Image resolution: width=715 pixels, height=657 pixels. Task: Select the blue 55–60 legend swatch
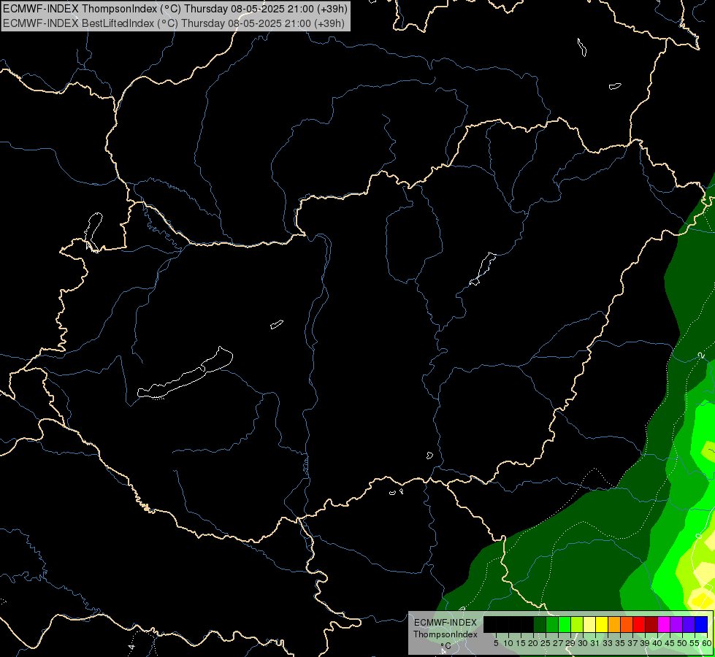pyautogui.click(x=701, y=624)
